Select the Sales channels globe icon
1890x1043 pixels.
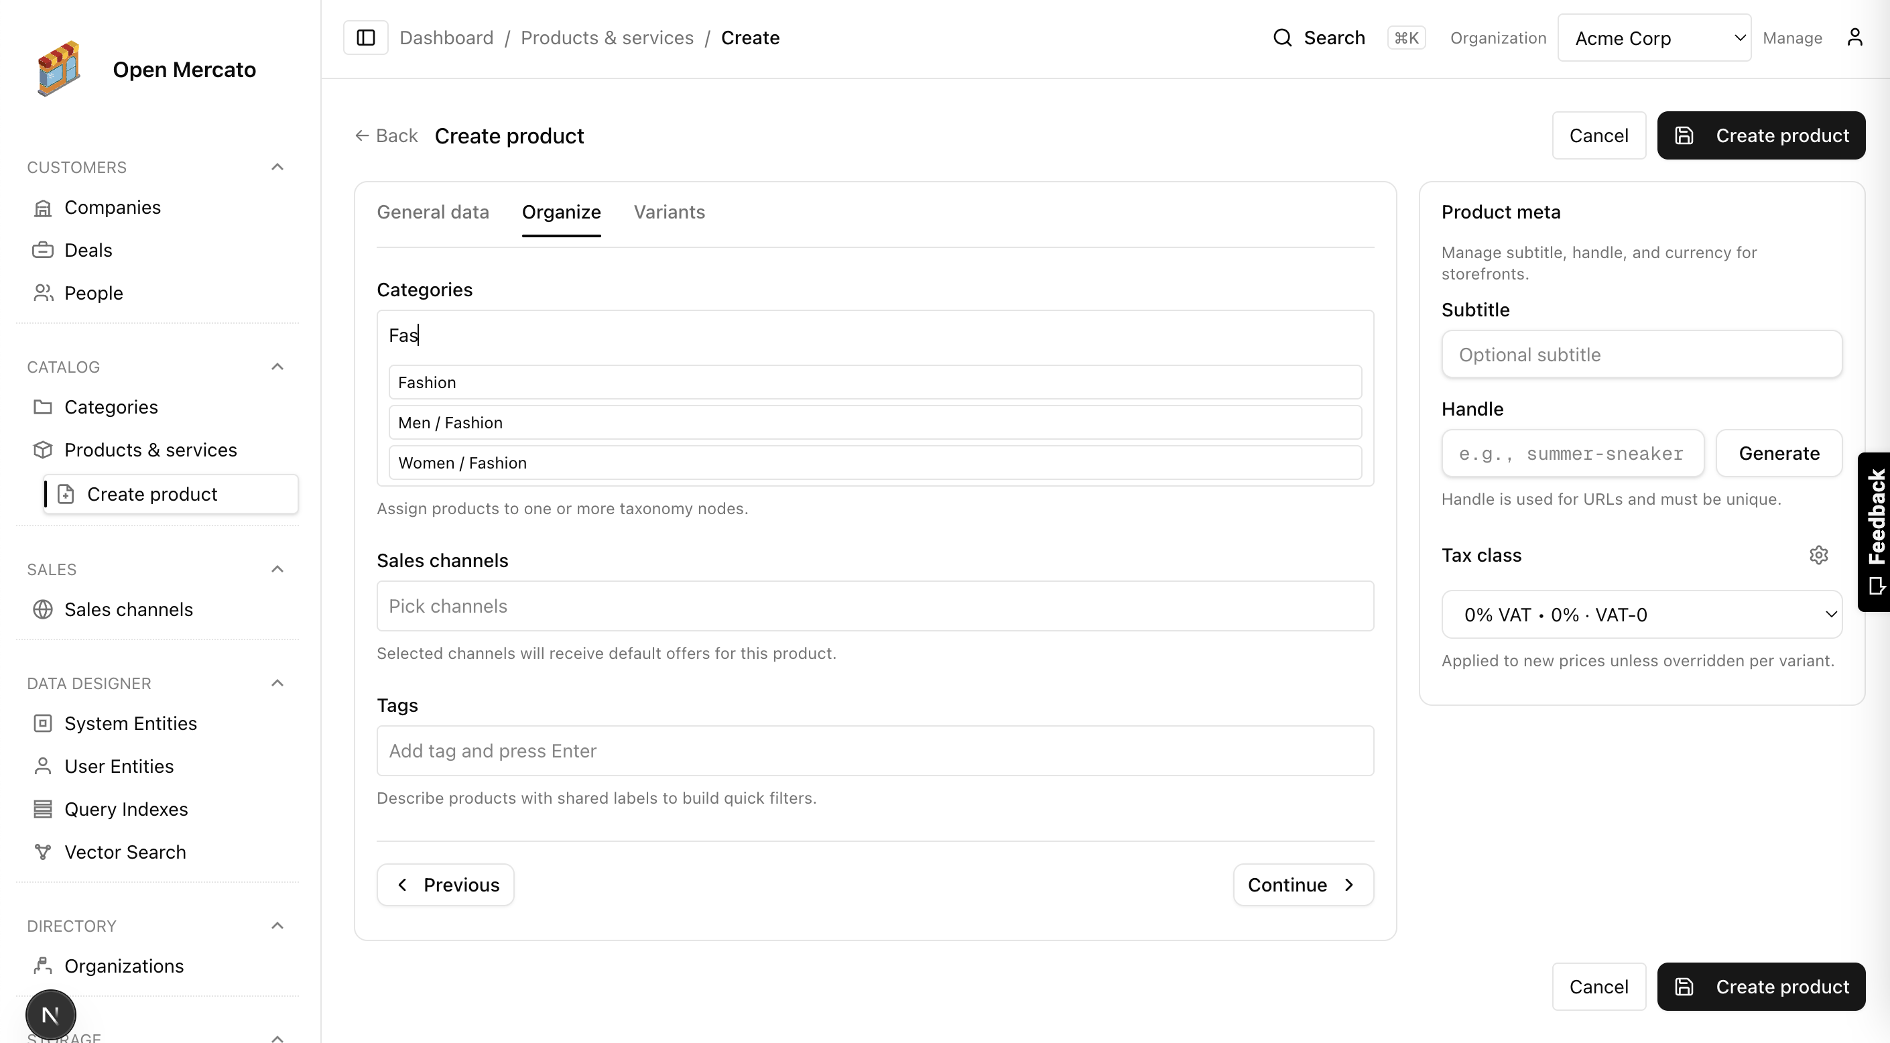point(42,609)
